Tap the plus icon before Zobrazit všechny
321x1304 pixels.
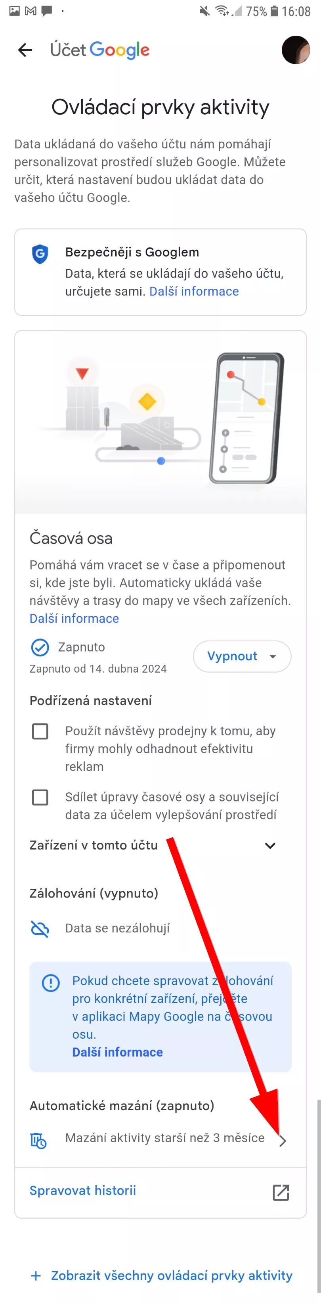pyautogui.click(x=36, y=1275)
